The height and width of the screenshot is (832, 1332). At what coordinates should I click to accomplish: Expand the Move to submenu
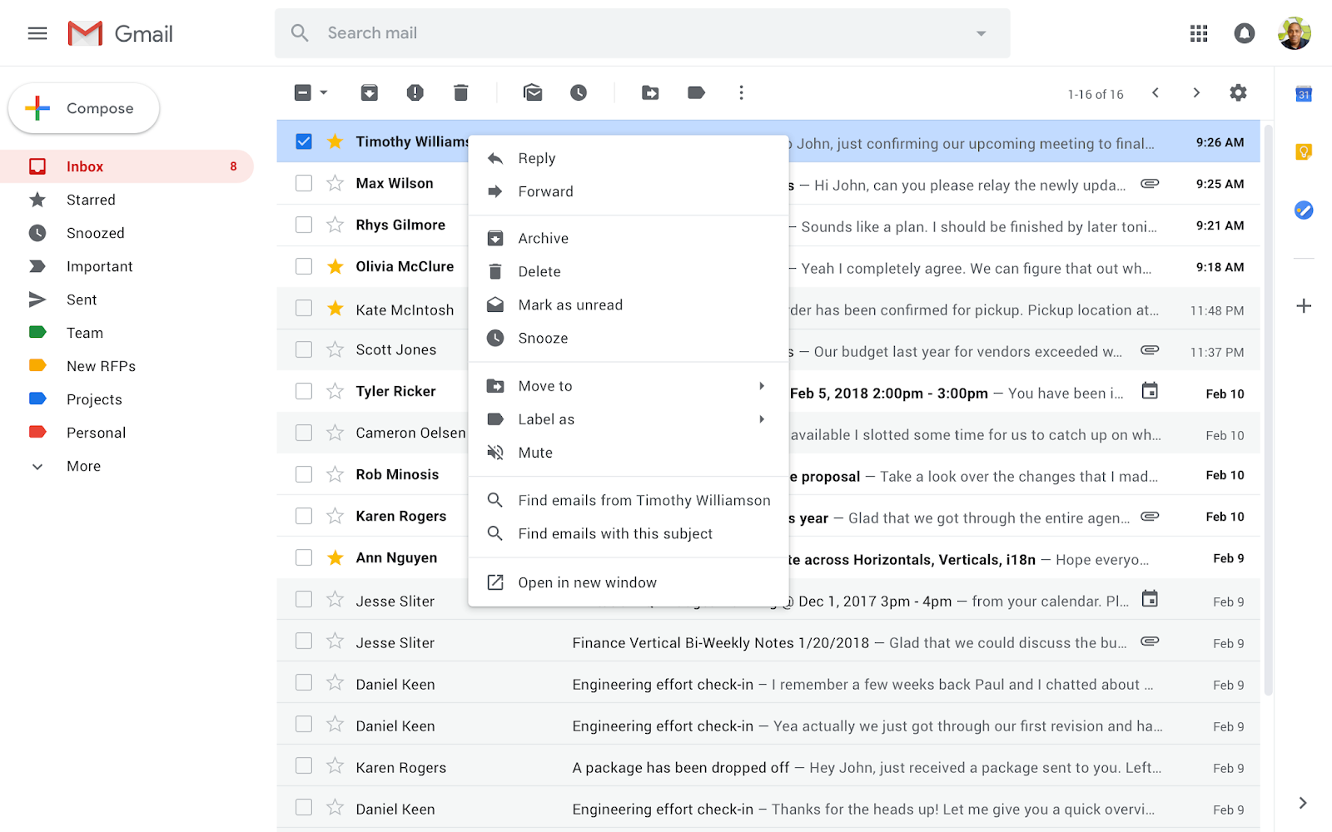tap(760, 385)
